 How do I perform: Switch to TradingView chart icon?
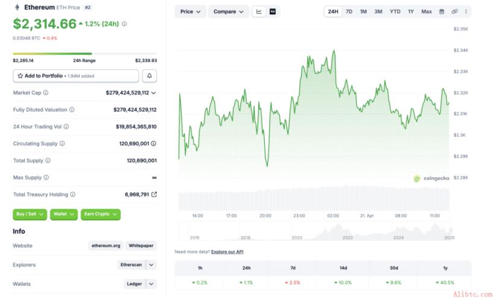tap(273, 11)
